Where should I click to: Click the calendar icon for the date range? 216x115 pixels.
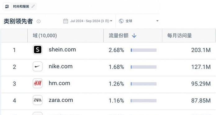(x=65, y=21)
